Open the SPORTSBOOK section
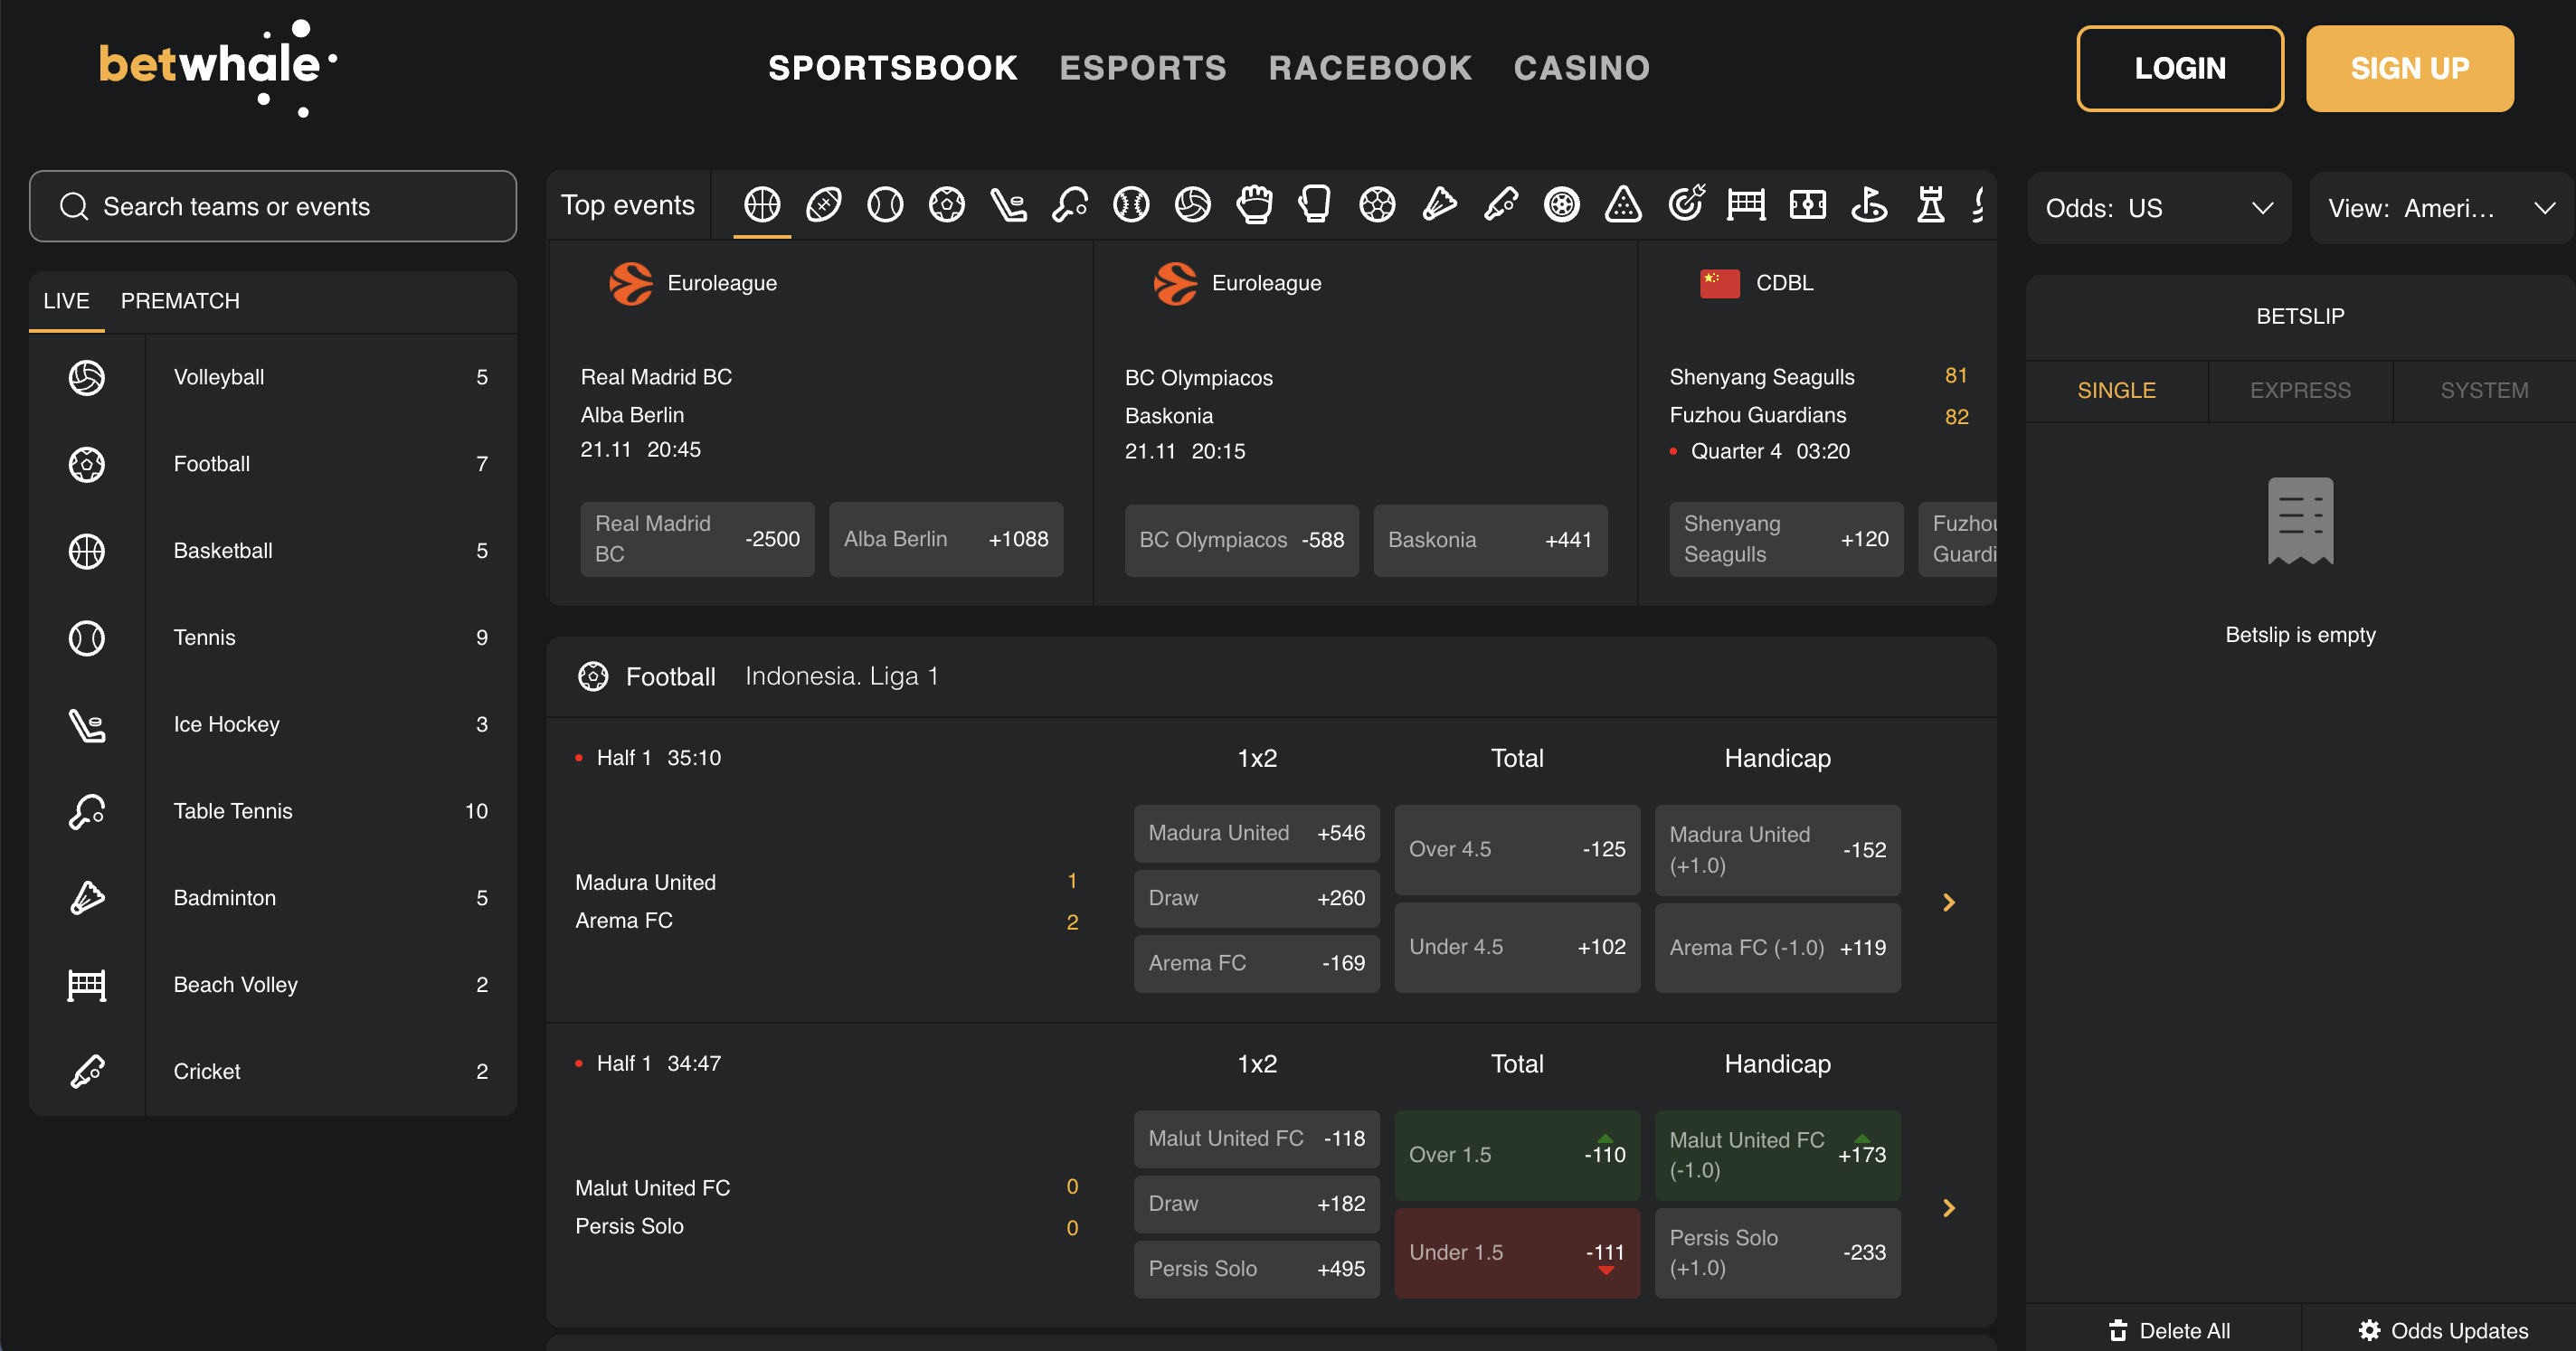The image size is (2576, 1351). pos(893,67)
